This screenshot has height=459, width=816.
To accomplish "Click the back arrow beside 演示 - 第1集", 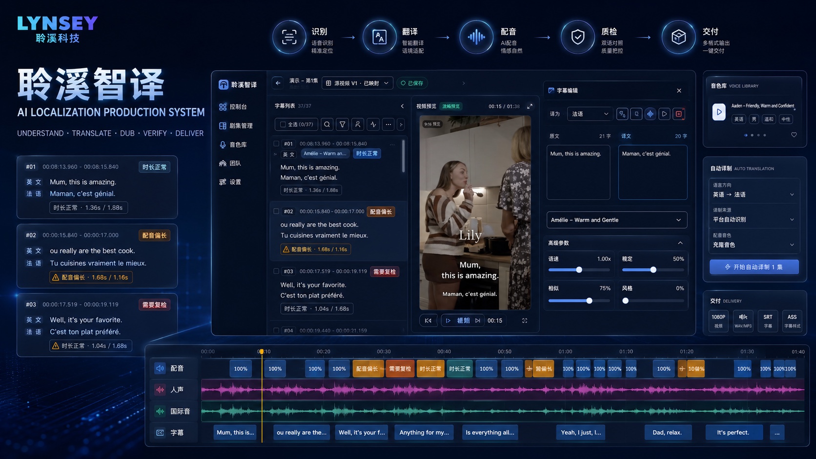I will (278, 83).
